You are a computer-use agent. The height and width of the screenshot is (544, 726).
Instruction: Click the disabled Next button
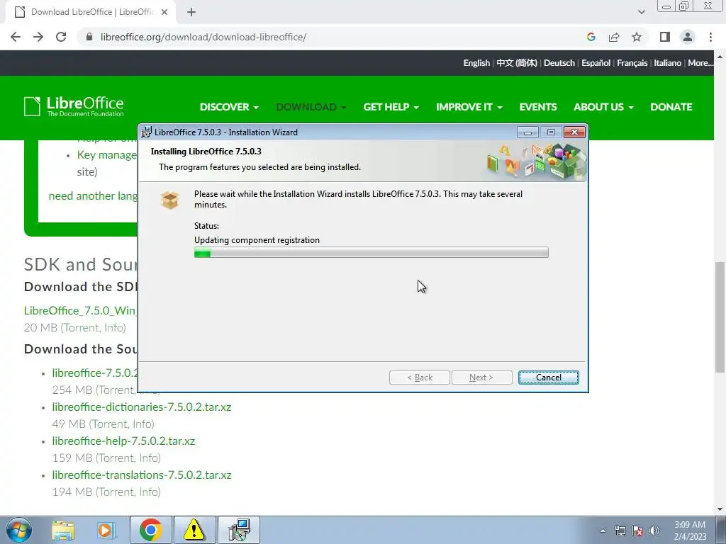click(481, 378)
